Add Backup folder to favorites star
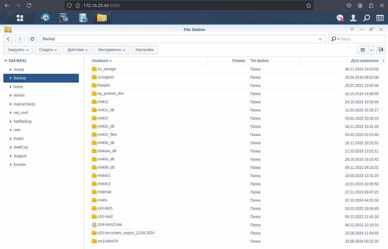The image size is (388, 249). 320,39
